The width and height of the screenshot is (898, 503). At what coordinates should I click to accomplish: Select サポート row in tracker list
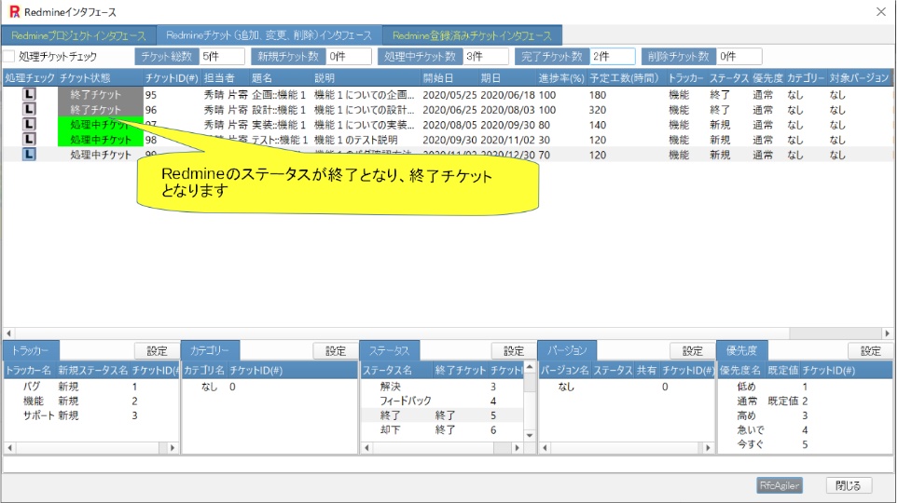91,415
